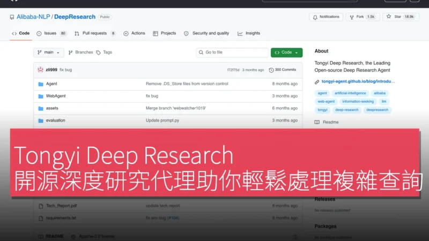Click the file icon for Tech_Report.pdf

[41, 206]
